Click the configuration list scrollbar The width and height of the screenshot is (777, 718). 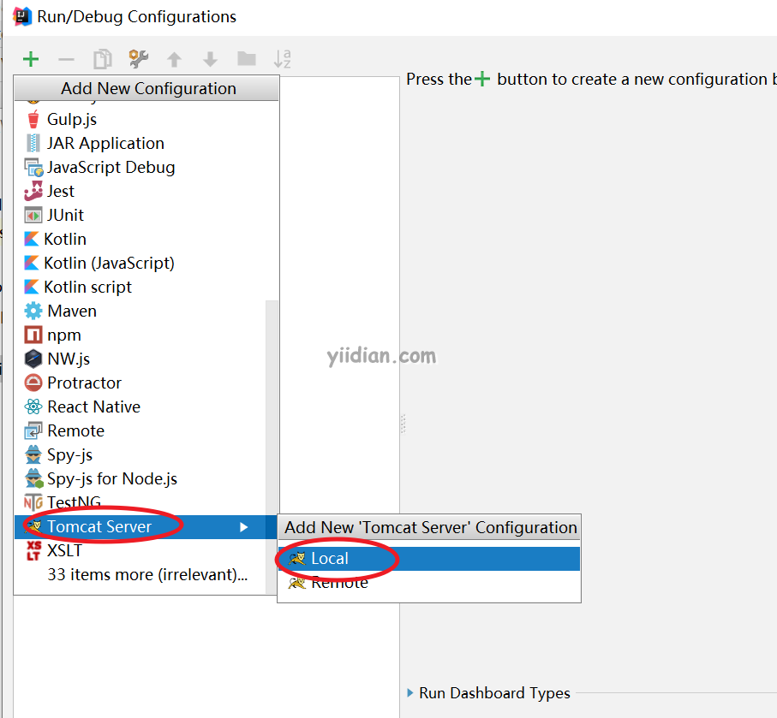(272, 446)
